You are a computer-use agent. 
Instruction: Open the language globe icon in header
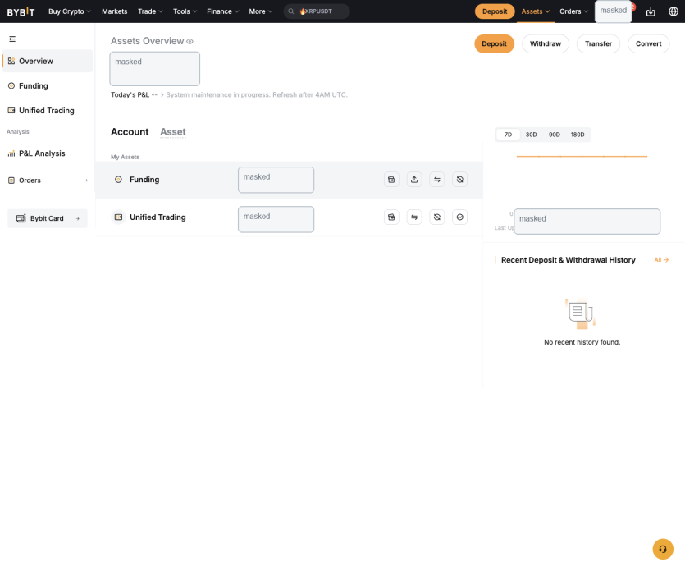tap(674, 11)
